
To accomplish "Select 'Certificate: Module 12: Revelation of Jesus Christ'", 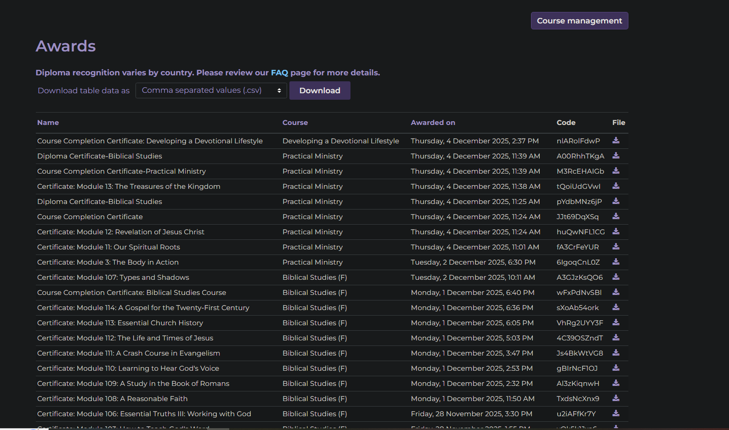I will click(121, 232).
